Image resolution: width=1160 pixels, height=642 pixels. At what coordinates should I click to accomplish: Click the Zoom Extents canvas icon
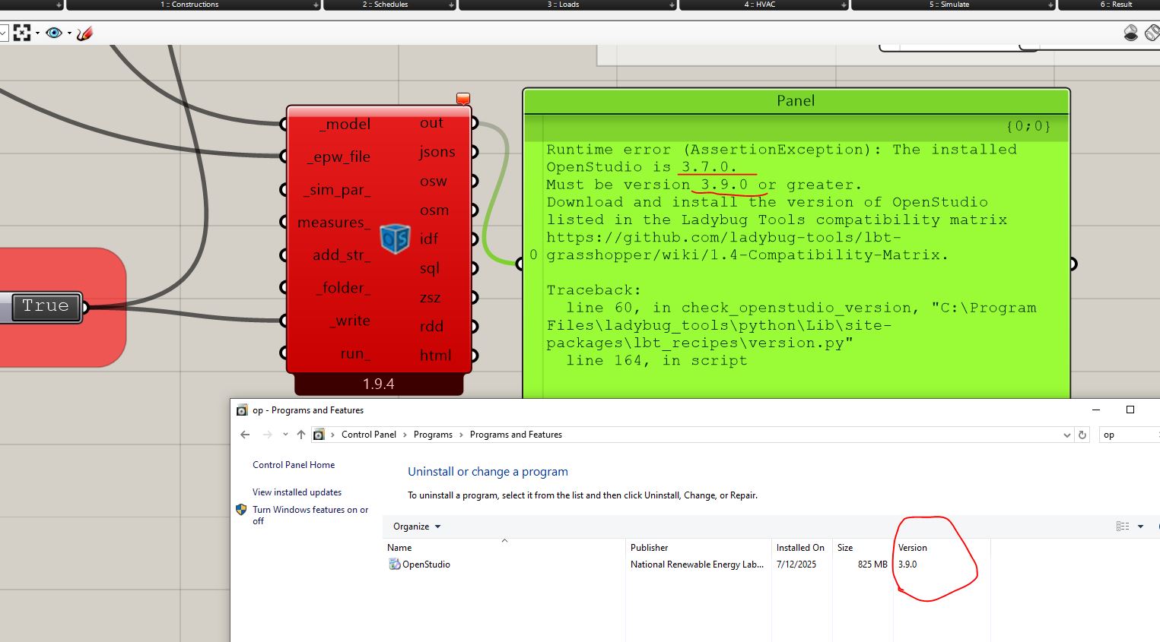pyautogui.click(x=22, y=33)
